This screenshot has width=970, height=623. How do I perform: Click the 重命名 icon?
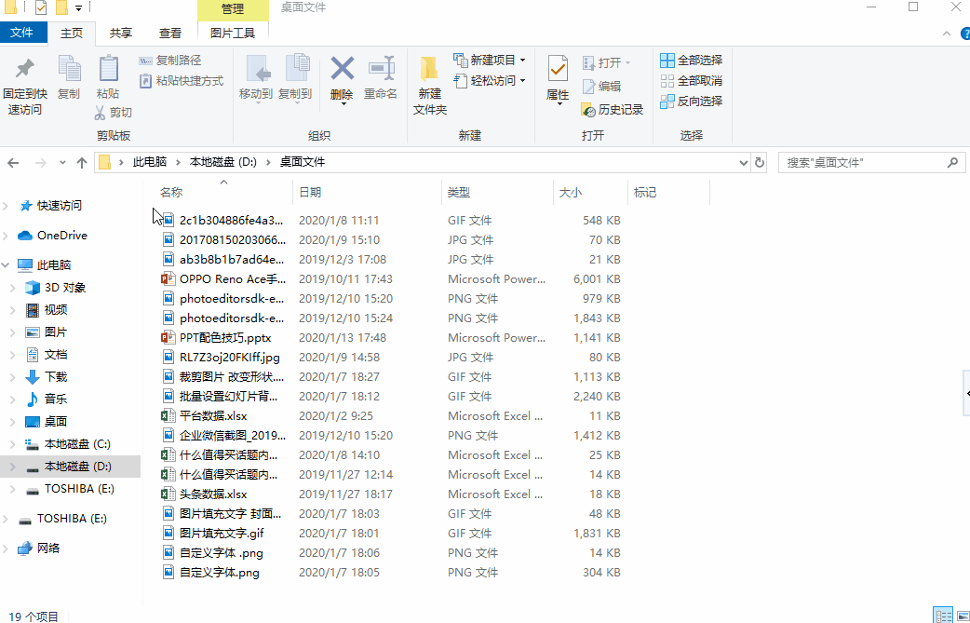pyautogui.click(x=381, y=69)
